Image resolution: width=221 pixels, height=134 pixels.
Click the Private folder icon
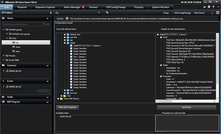click(x=7, y=56)
